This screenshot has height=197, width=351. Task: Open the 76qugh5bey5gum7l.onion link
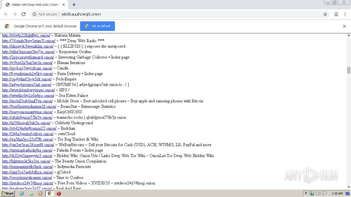click(29, 41)
